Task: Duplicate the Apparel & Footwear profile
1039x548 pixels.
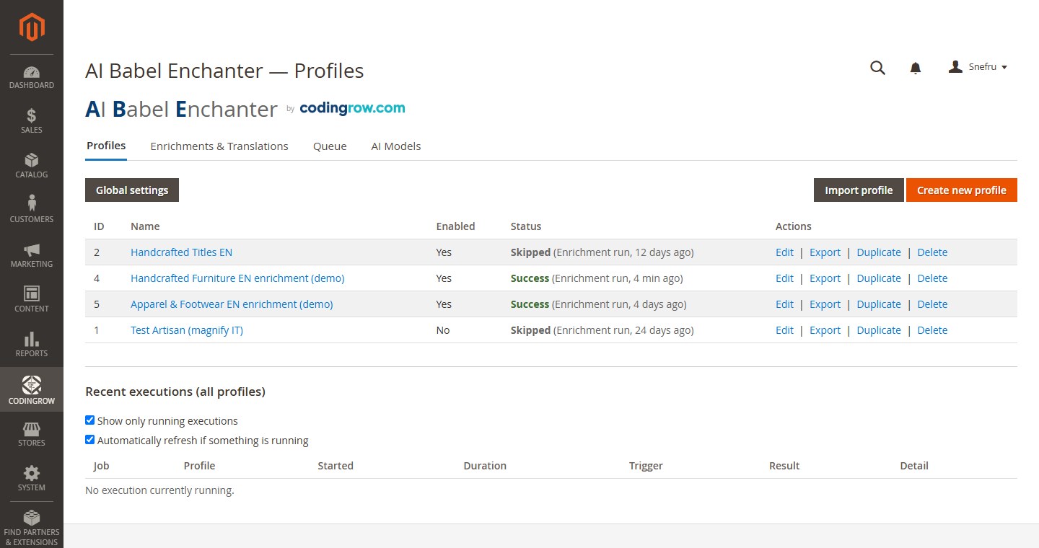Action: (x=879, y=304)
